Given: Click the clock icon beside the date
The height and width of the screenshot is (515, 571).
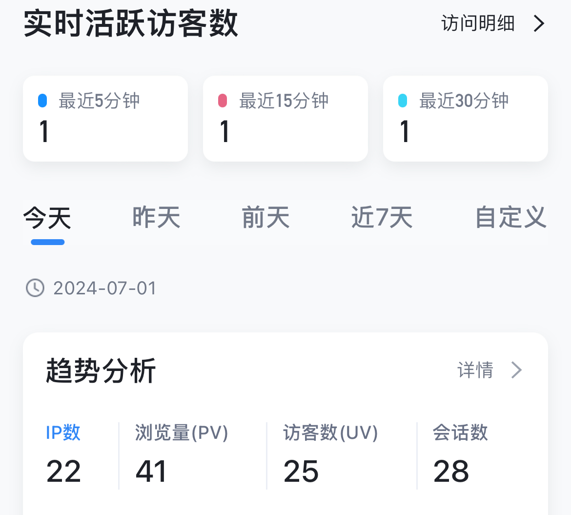Looking at the screenshot, I should (35, 288).
